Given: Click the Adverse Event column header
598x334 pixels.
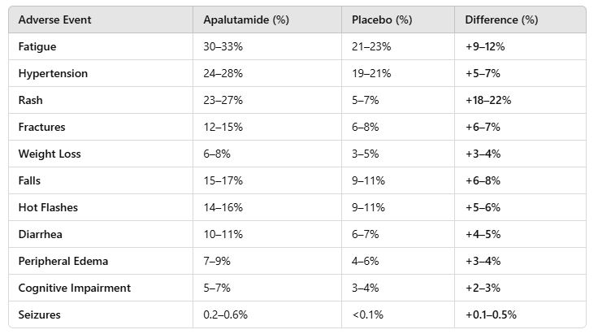Looking at the screenshot, I should point(55,20).
